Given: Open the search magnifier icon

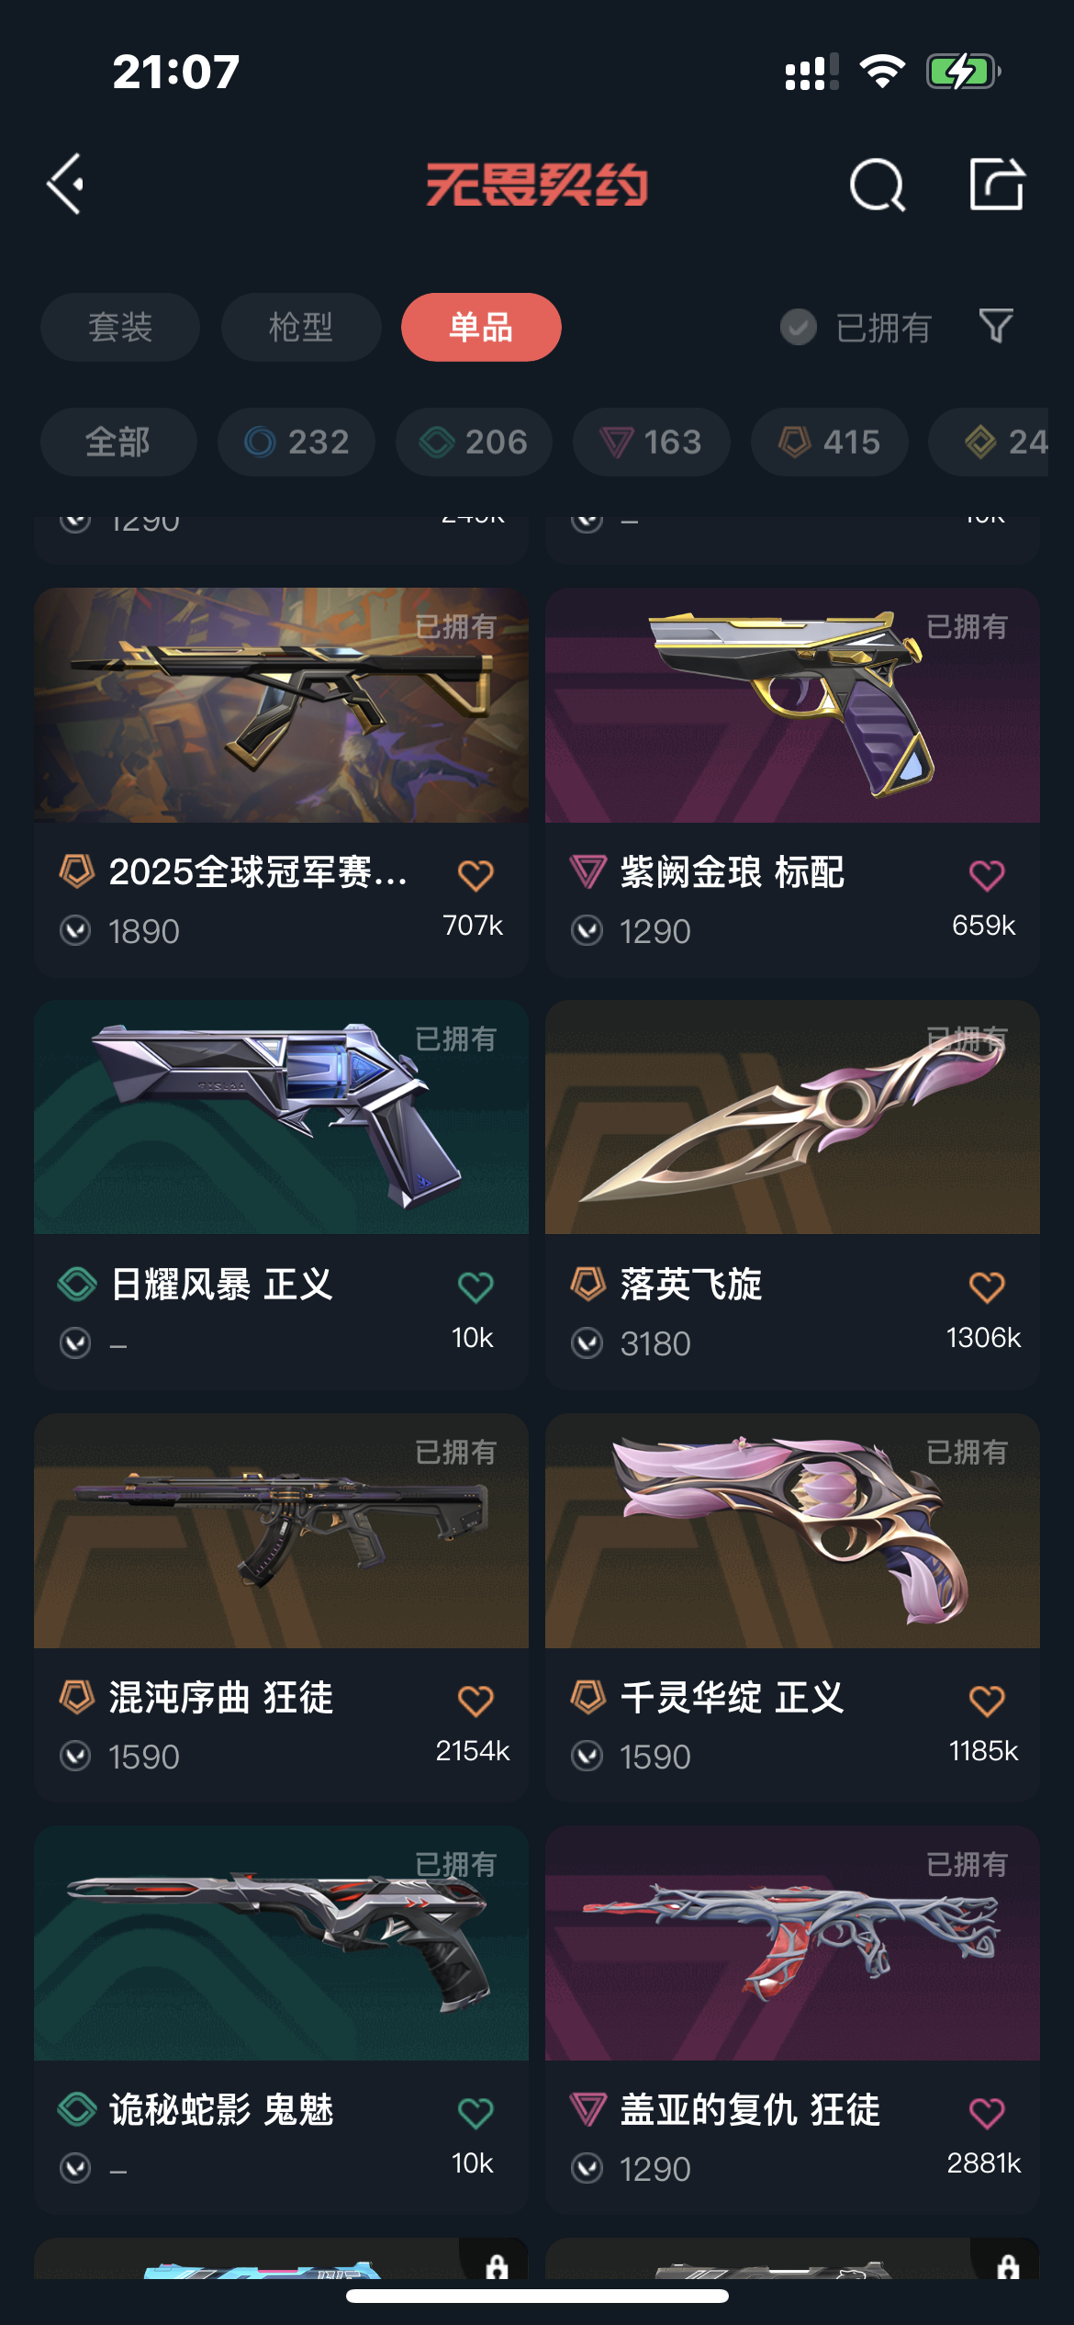Looking at the screenshot, I should click(x=878, y=185).
